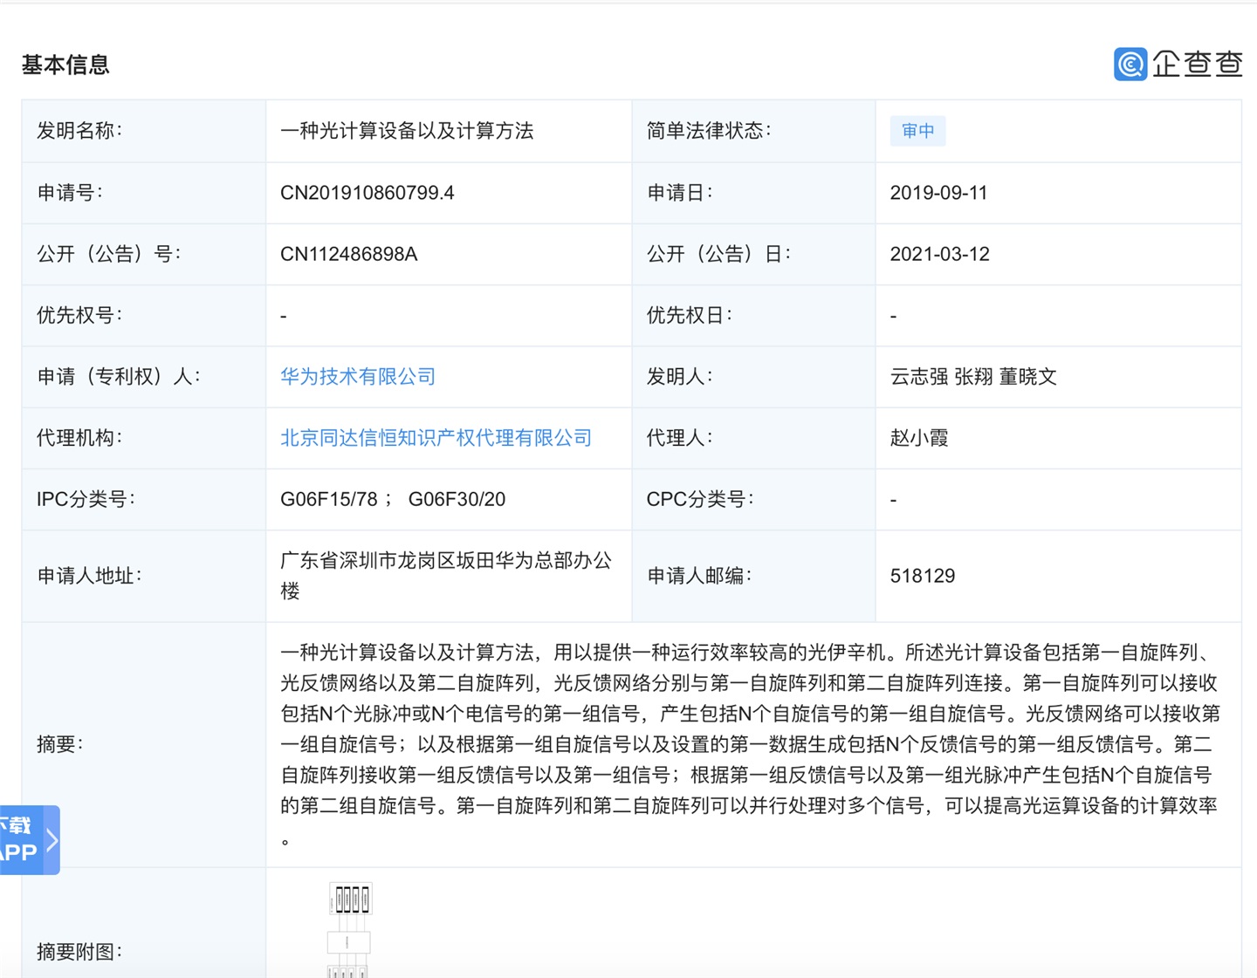This screenshot has width=1257, height=978.
Task: Open the 华为技术有限公司 applicant link
Action: pyautogui.click(x=358, y=376)
